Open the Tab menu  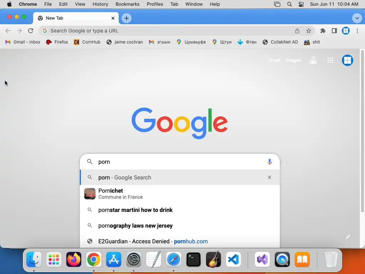[174, 4]
